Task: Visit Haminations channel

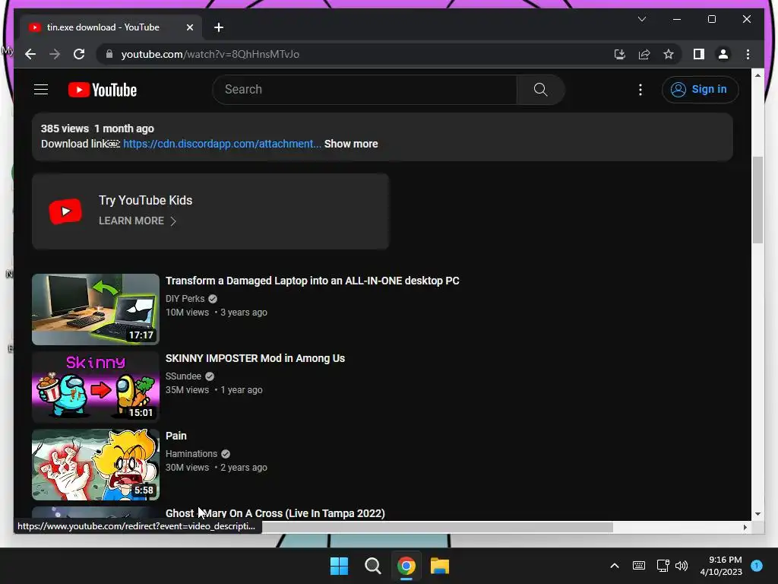Action: (x=191, y=453)
